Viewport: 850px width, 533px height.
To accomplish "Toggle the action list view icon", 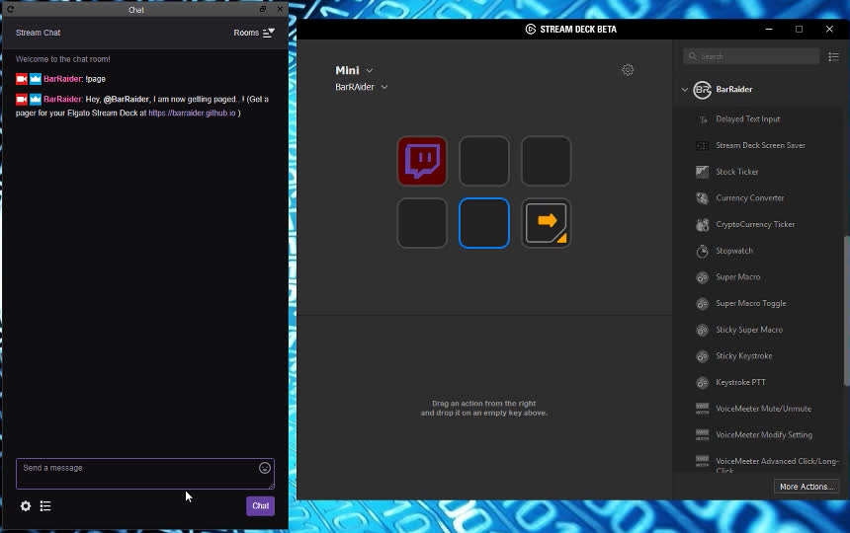I will click(834, 56).
